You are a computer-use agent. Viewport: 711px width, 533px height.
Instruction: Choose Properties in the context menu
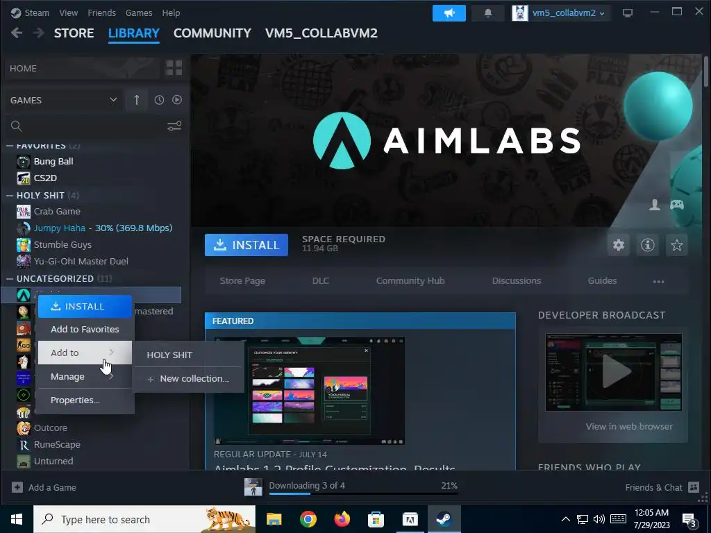point(85,400)
